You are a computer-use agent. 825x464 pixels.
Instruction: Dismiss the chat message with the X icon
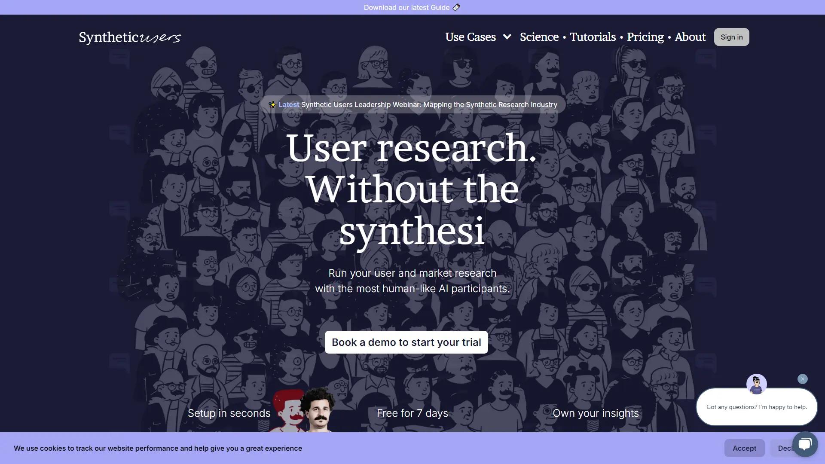tap(802, 379)
